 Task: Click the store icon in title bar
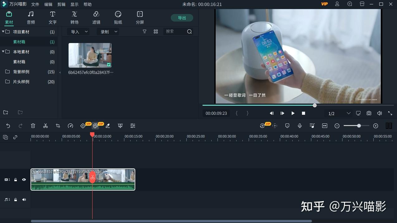[x=362, y=4]
